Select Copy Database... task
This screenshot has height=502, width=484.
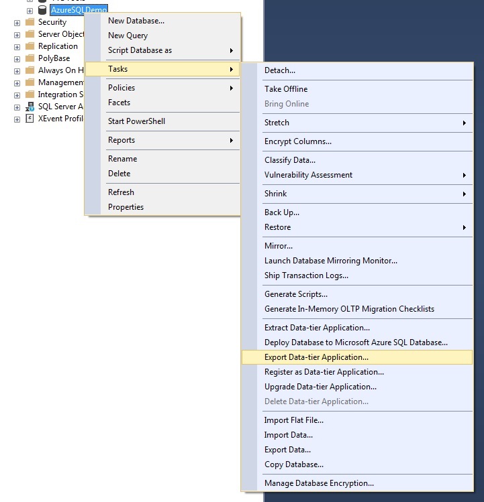(x=357, y=464)
